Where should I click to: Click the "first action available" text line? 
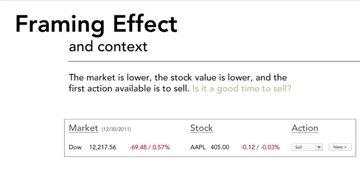[x=129, y=88]
